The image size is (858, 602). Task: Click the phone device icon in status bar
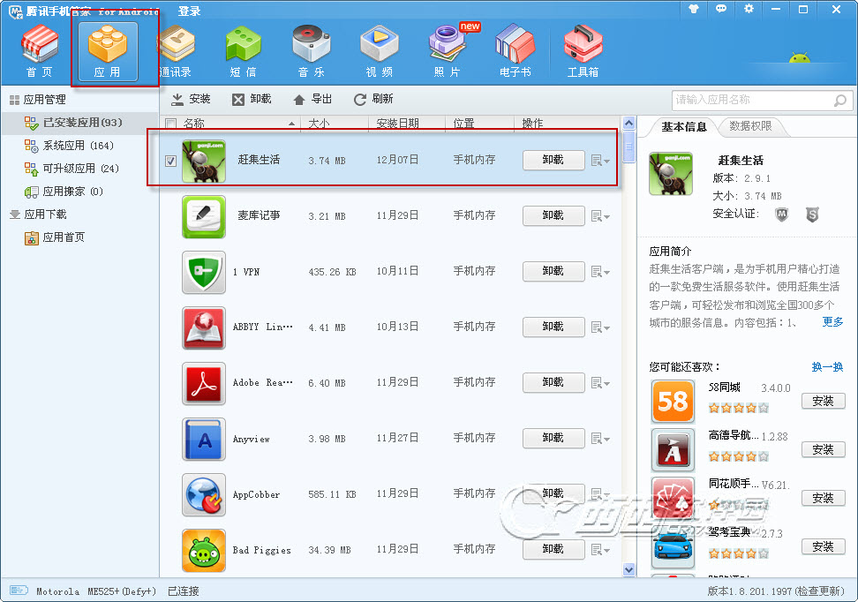tap(19, 590)
